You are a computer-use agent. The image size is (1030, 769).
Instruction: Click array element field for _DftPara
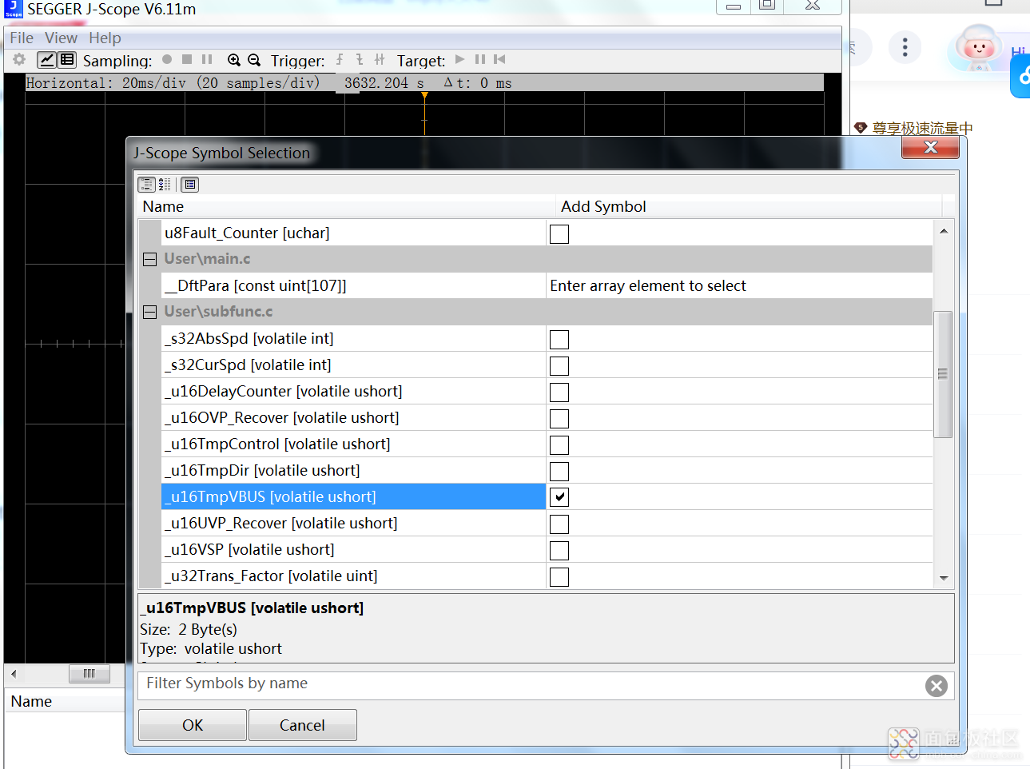(x=739, y=286)
